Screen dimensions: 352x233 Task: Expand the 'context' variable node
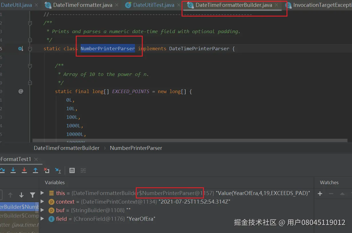(x=42, y=201)
